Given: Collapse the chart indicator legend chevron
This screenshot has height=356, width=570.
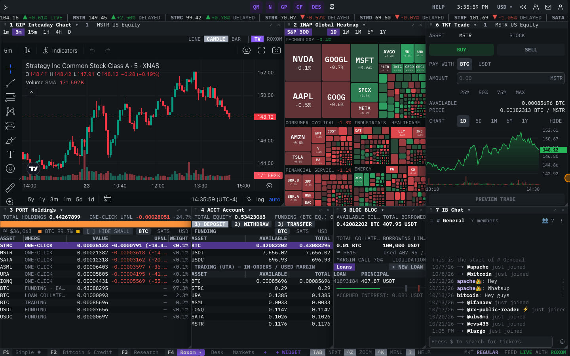Looking at the screenshot, I should pos(31,92).
